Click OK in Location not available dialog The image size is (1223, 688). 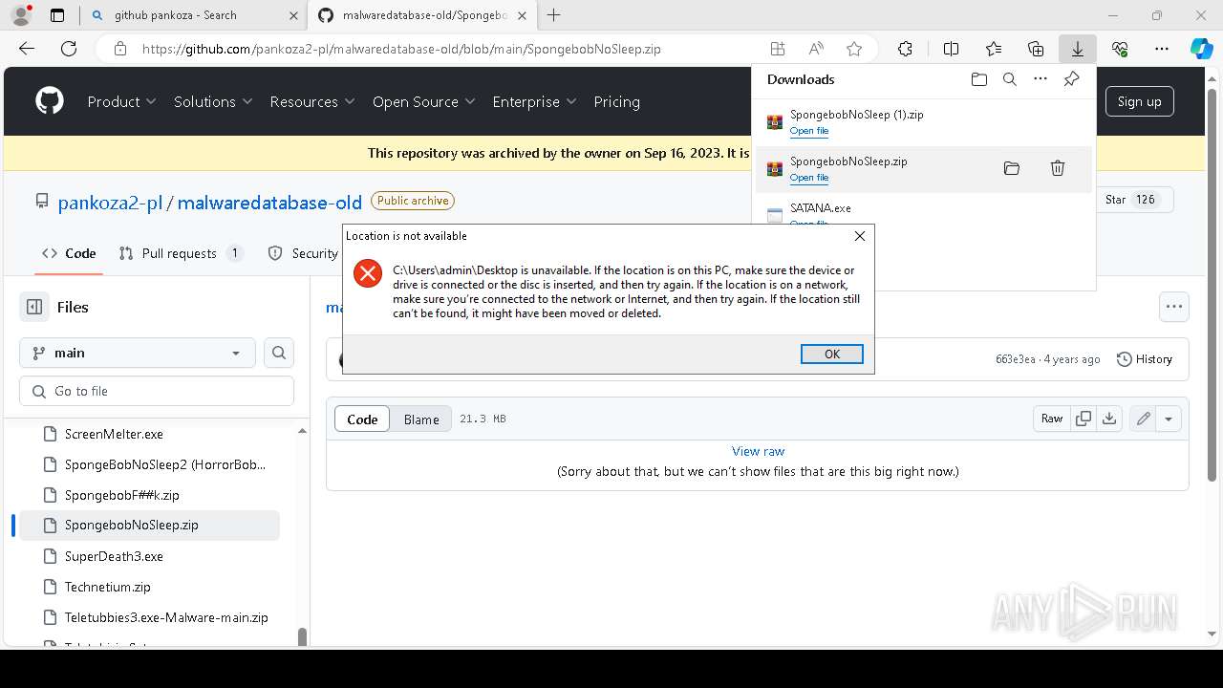832,354
